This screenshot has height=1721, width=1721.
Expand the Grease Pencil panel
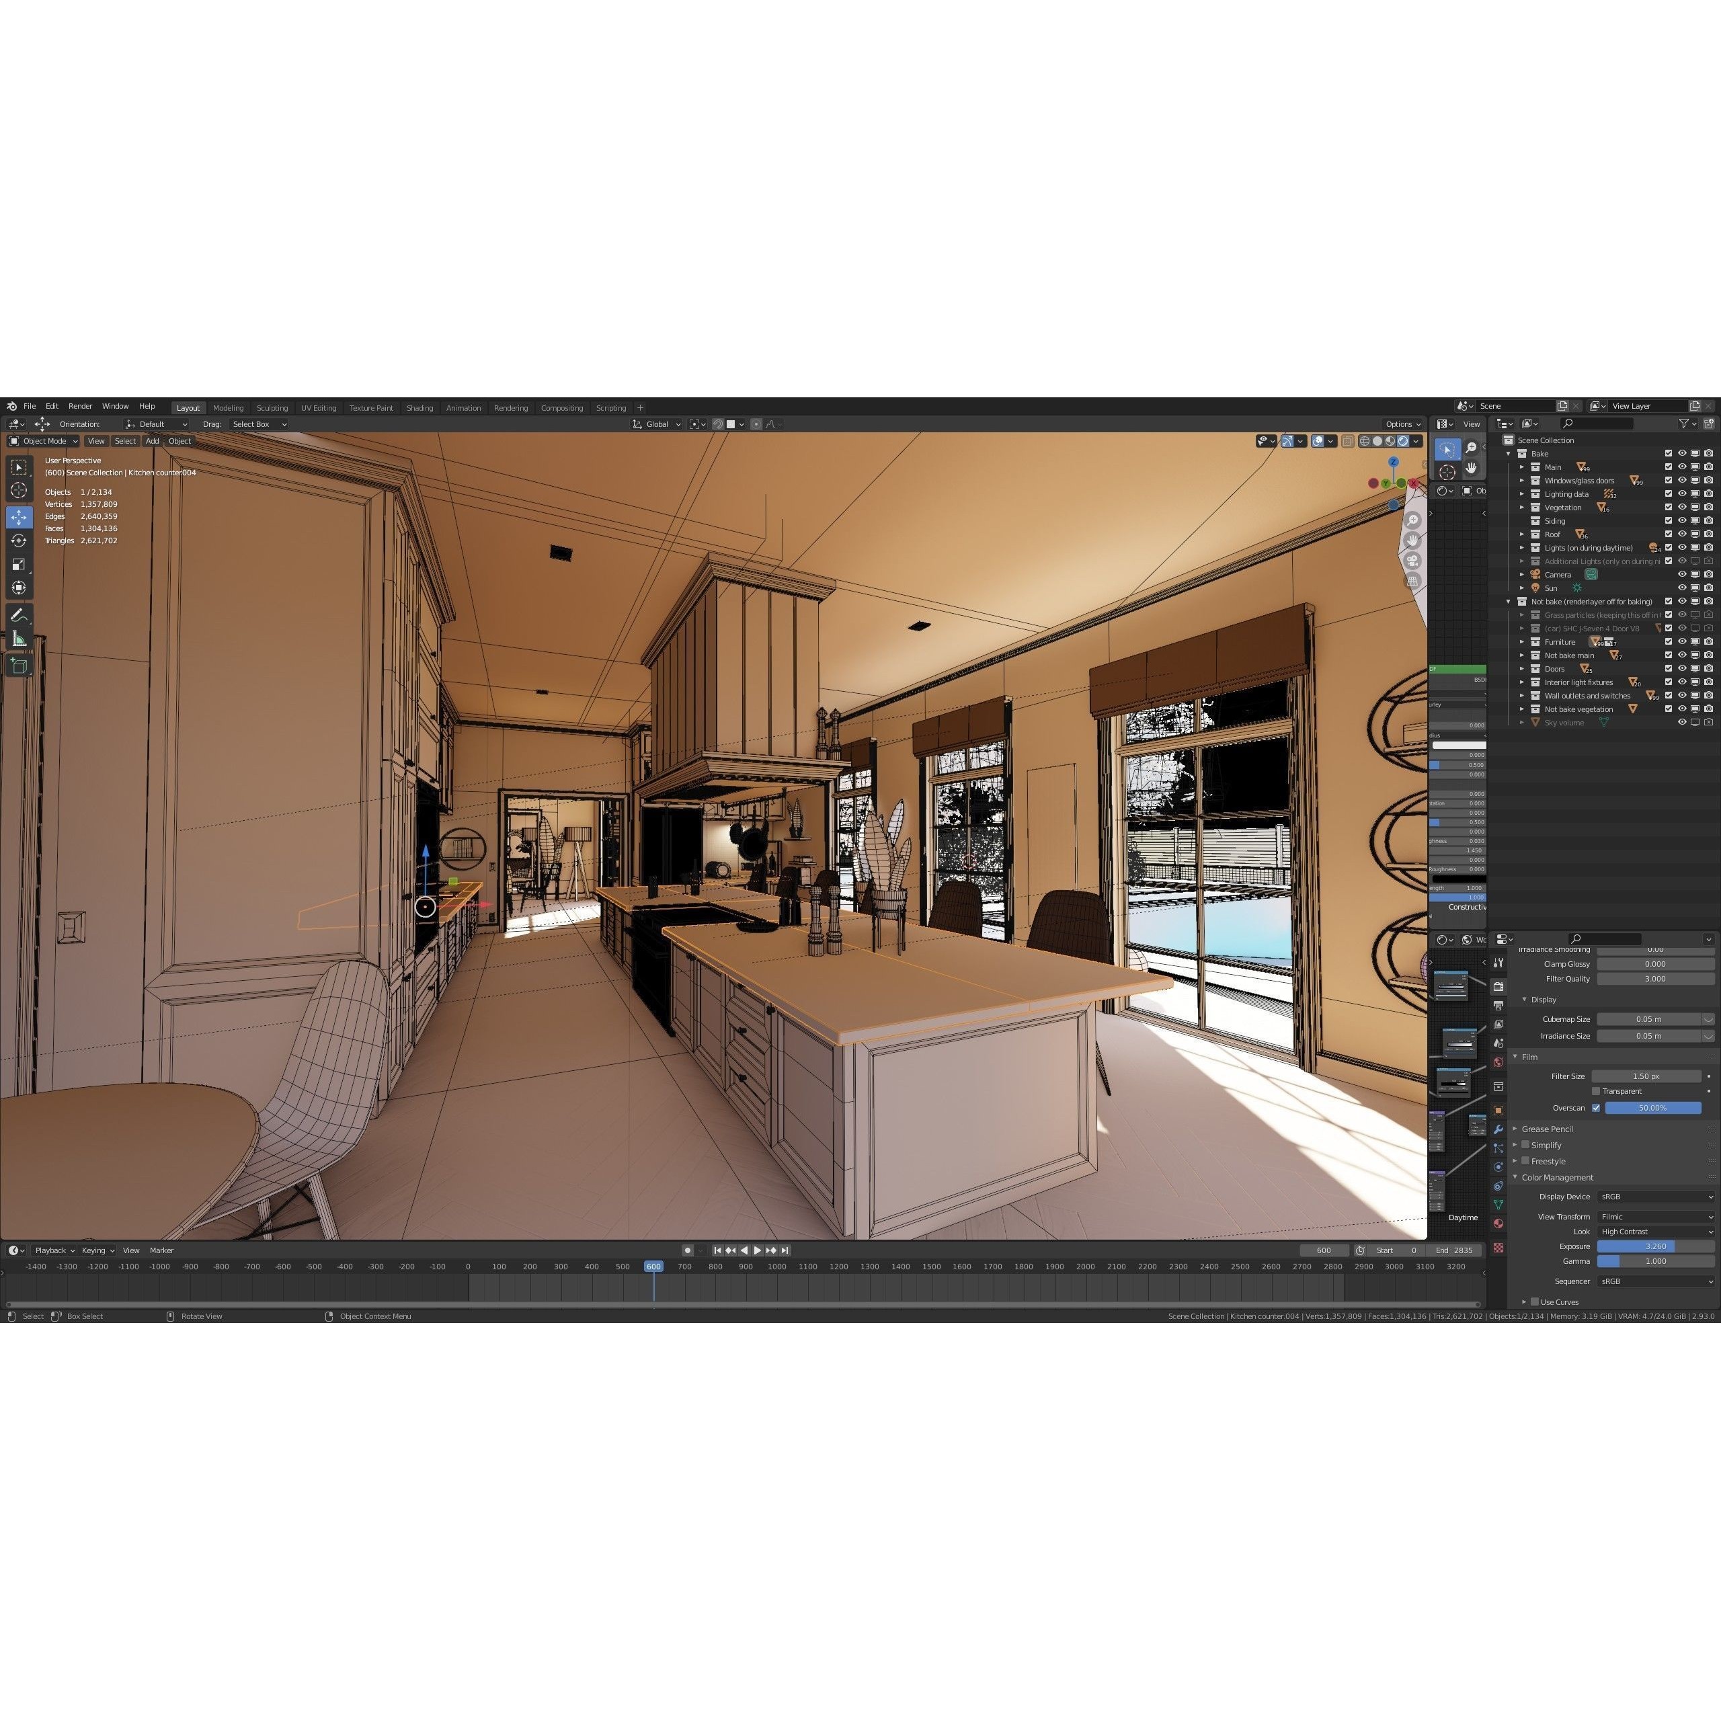(x=1548, y=1129)
